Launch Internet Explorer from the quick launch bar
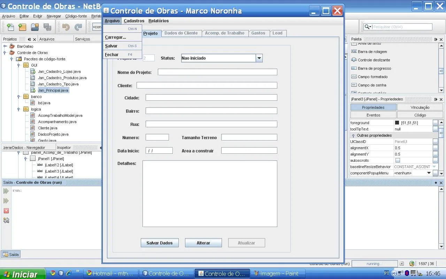 click(69, 273)
